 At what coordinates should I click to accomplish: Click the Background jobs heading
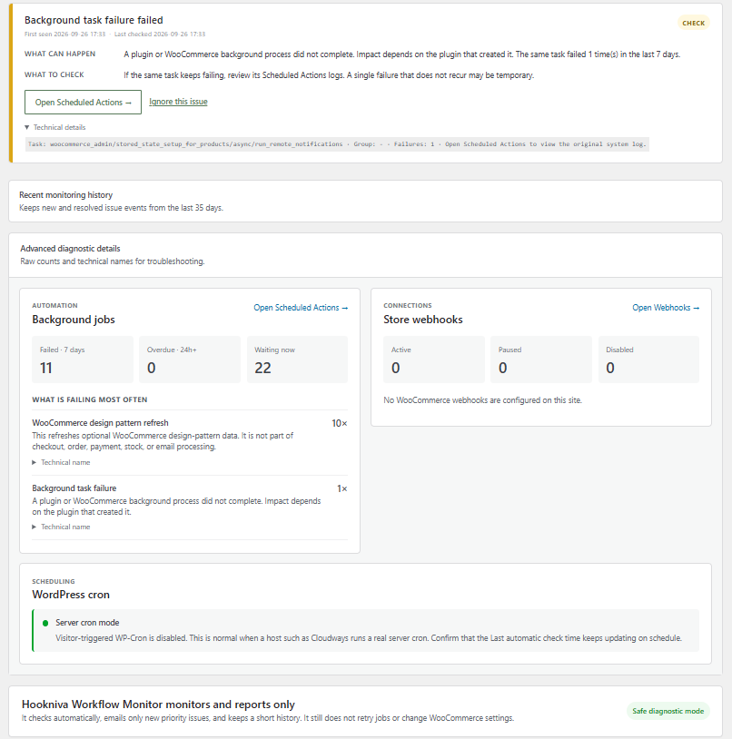coord(74,320)
